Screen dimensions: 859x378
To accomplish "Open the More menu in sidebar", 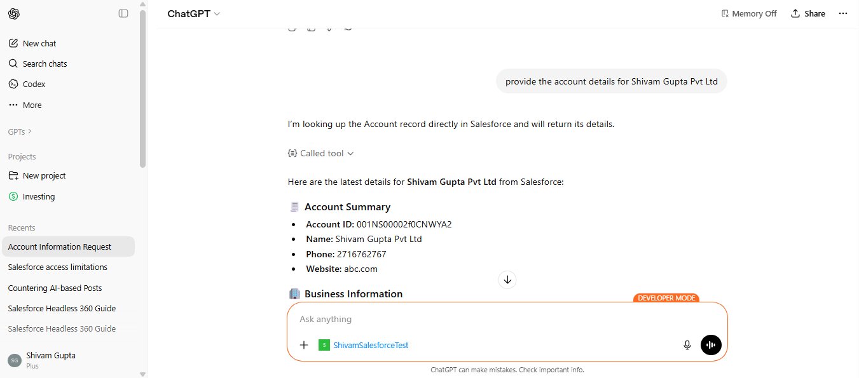I will pos(31,105).
